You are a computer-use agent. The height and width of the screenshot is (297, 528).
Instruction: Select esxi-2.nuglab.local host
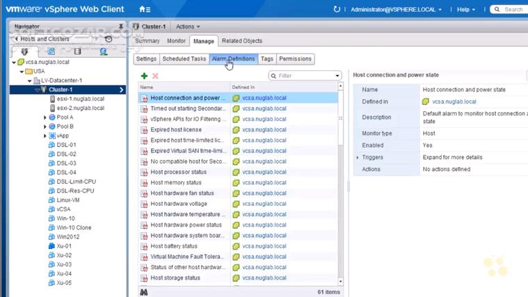pos(81,108)
